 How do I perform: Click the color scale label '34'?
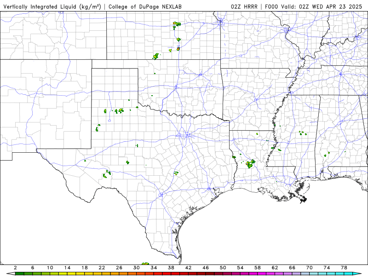(154, 268)
